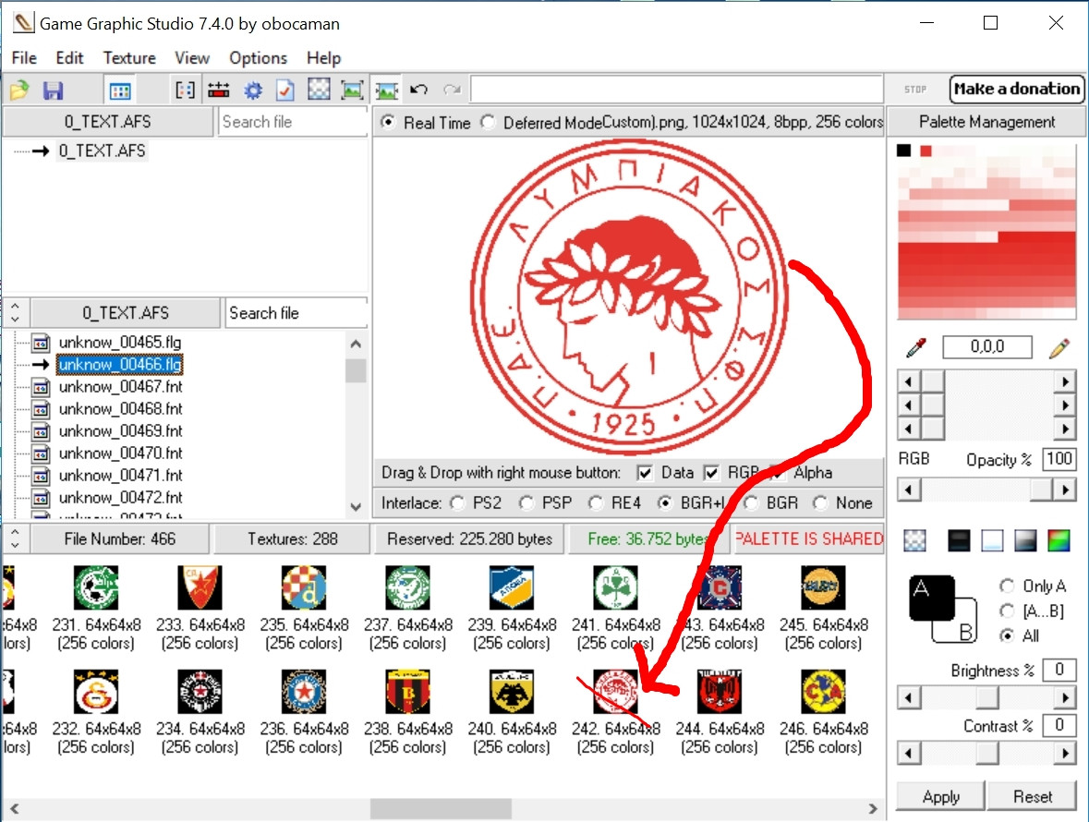Select the Real Time radio button
1089x822 pixels.
tap(388, 122)
